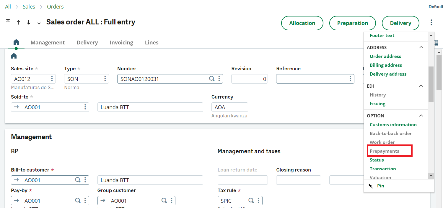Open Number field actions dots

[219, 79]
